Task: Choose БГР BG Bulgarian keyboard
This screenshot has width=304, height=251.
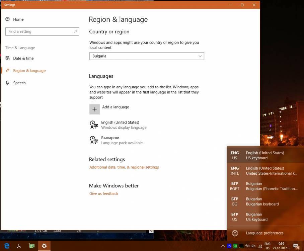Action: (265, 201)
